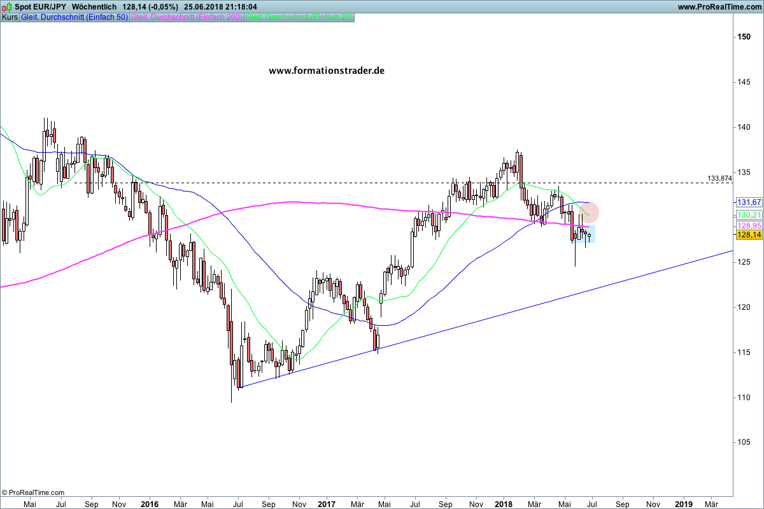This screenshot has height=509, width=764.
Task: Click the green 130,21 price axis tag
Action: [748, 215]
